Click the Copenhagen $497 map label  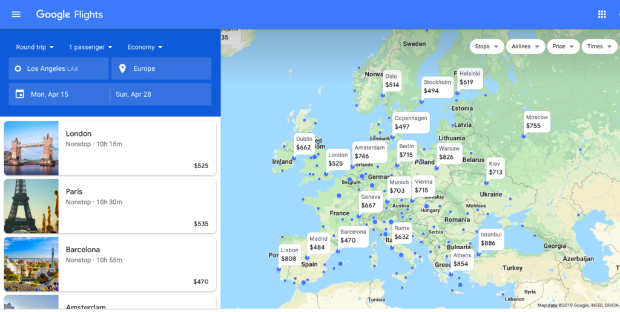click(411, 122)
